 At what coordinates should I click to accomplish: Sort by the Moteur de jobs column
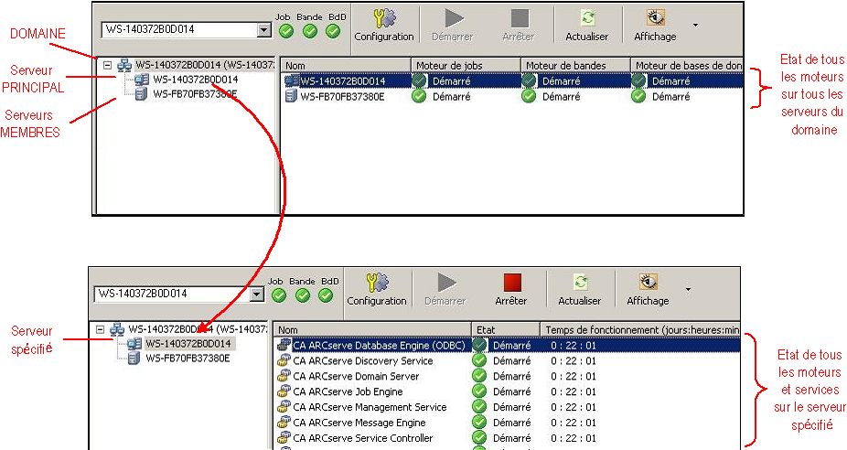coord(466,66)
